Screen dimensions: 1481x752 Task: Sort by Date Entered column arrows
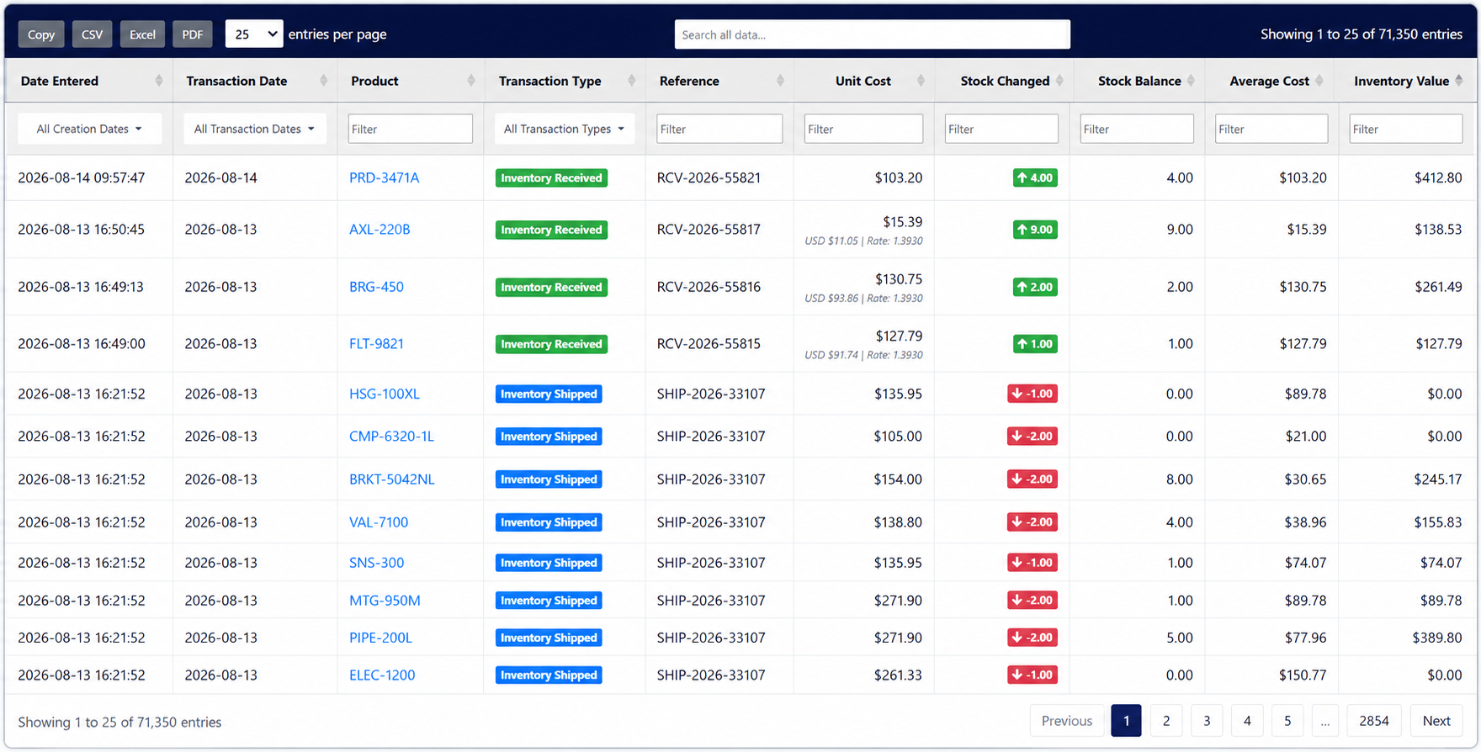159,81
